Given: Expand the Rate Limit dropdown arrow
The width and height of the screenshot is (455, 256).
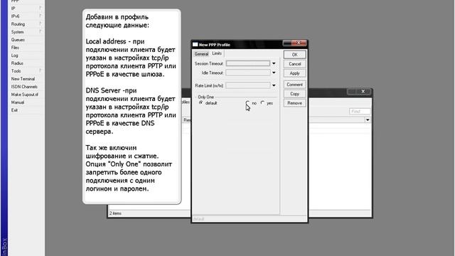Looking at the screenshot, I should (x=274, y=85).
